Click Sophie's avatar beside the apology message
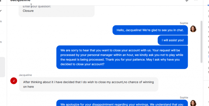 click(x=193, y=103)
